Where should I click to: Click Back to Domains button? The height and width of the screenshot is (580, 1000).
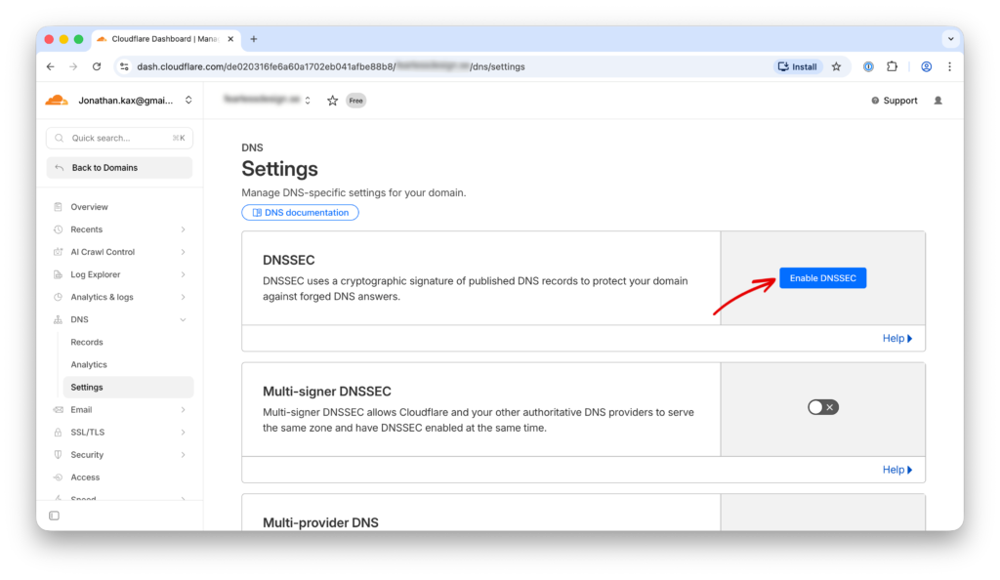pos(119,168)
